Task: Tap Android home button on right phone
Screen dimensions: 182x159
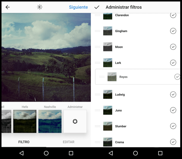Action: pyautogui.click(x=136, y=153)
